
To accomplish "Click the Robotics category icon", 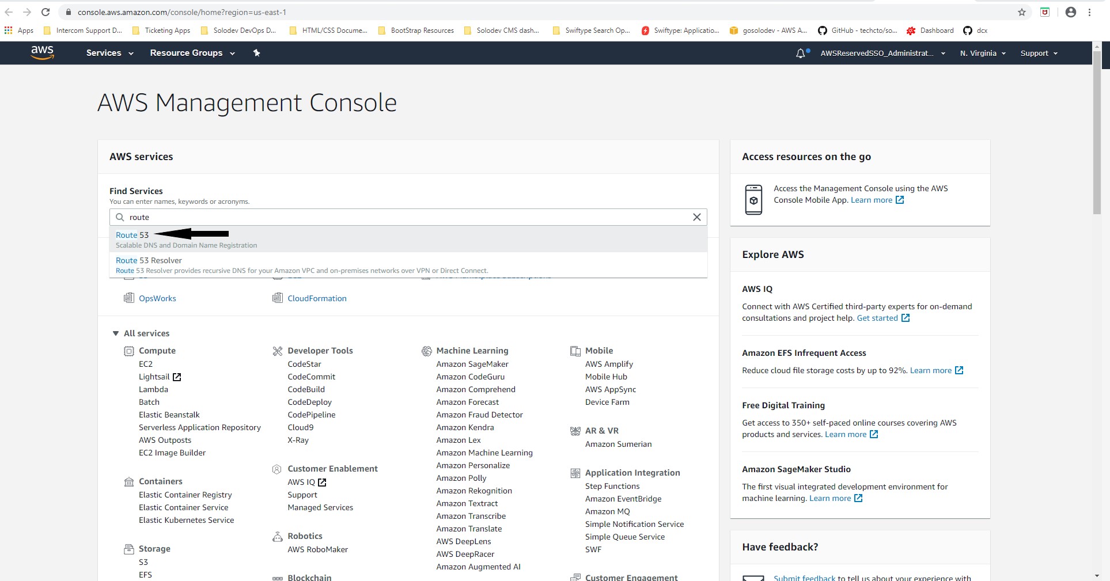I will [x=277, y=536].
